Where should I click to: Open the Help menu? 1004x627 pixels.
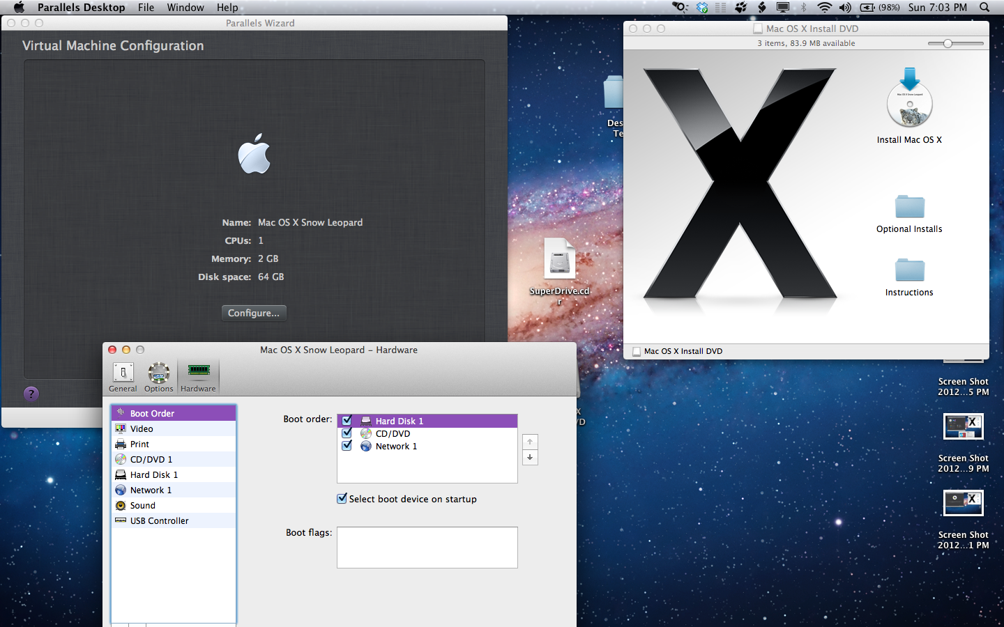pyautogui.click(x=227, y=8)
